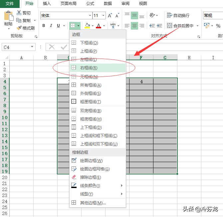Image resolution: width=223 pixels, height=217 pixels.
Task: Click the accounting number format icon
Action: coord(207,26)
